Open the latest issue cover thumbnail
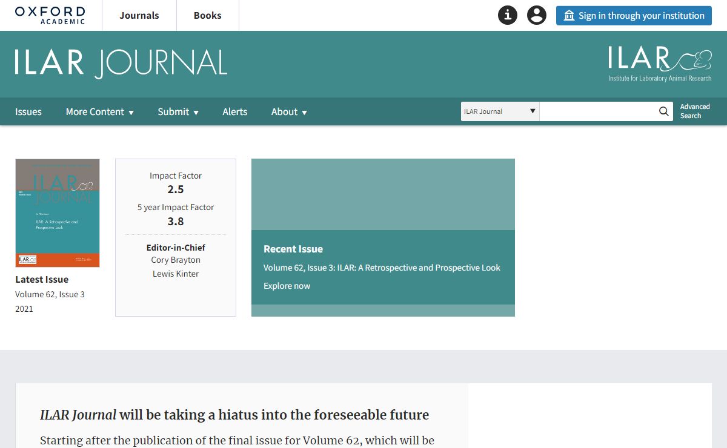 pos(58,212)
